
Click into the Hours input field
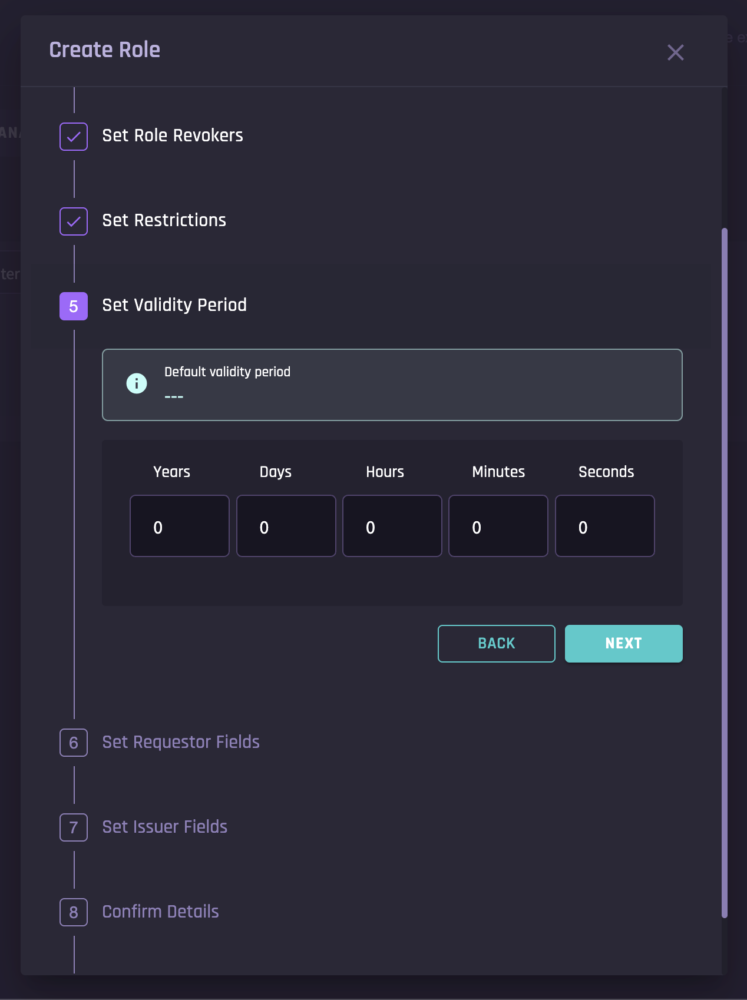(392, 526)
